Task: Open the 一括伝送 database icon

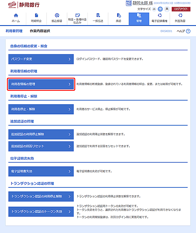Action: click(x=98, y=15)
